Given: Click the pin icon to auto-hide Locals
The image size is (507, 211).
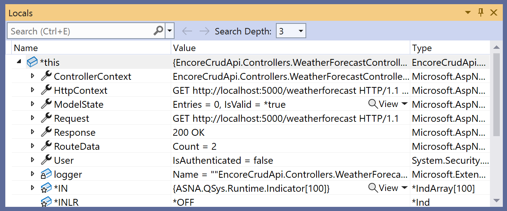Looking at the screenshot, I should [x=481, y=12].
